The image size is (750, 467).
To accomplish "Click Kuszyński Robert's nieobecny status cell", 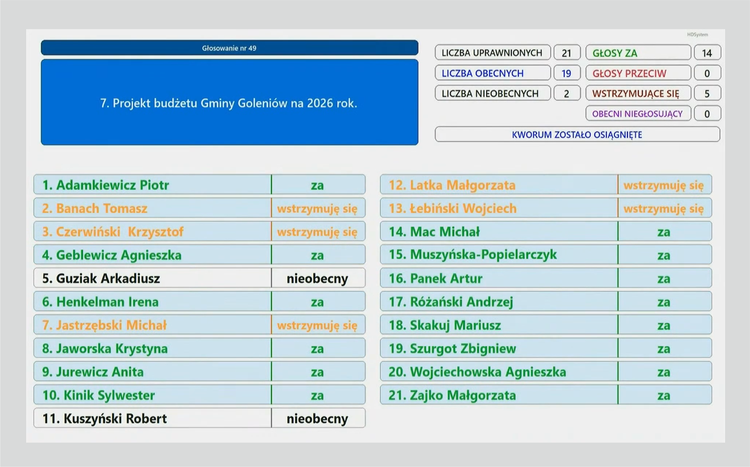I will [317, 418].
